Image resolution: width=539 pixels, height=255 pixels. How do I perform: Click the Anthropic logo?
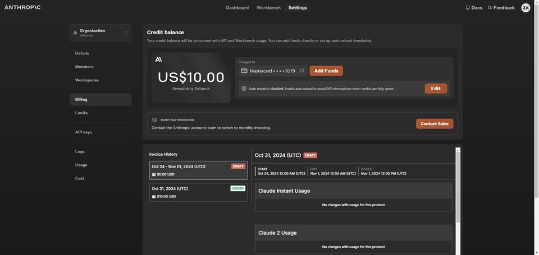(x=22, y=7)
